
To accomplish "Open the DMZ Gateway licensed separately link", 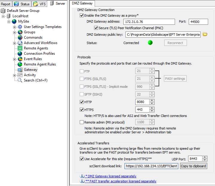I will point(111,176).
